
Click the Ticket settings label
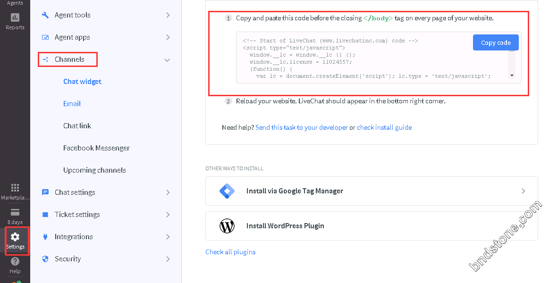[77, 215]
